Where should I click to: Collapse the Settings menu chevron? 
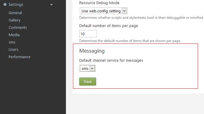[x=51, y=5]
